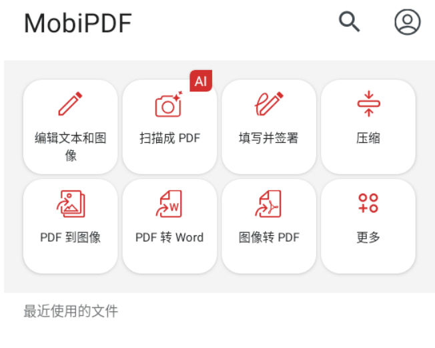
Task: Click the red AI badge
Action: [x=201, y=81]
